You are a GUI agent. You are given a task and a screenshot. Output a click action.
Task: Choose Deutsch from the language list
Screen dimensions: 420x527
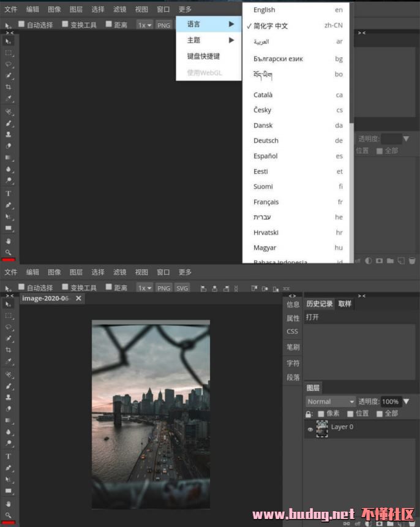click(266, 140)
